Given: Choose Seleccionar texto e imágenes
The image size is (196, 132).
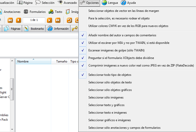Looking at the screenshot, I should [137, 113].
